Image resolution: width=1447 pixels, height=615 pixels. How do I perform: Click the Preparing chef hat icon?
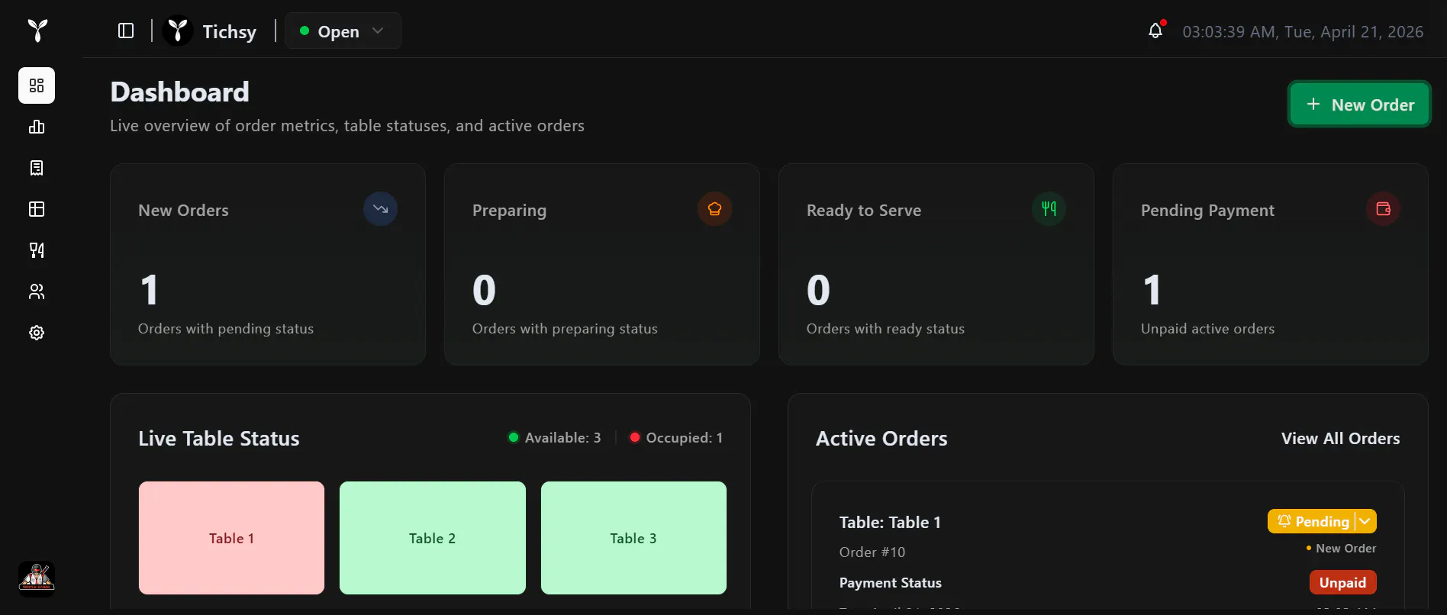pyautogui.click(x=714, y=209)
